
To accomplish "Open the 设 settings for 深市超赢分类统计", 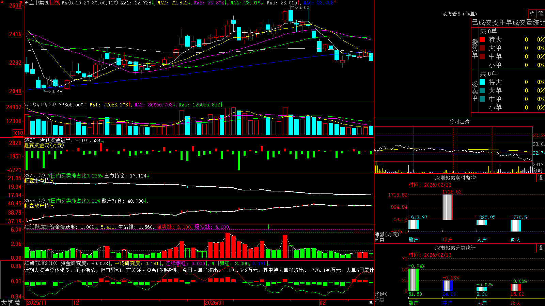I will [541, 248].
